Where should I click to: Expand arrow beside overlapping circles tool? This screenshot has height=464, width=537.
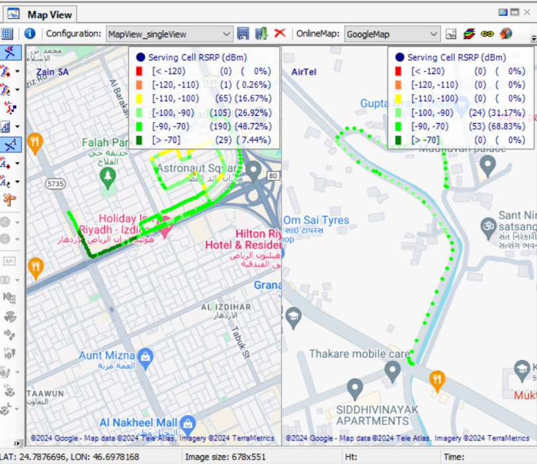tap(17, 280)
